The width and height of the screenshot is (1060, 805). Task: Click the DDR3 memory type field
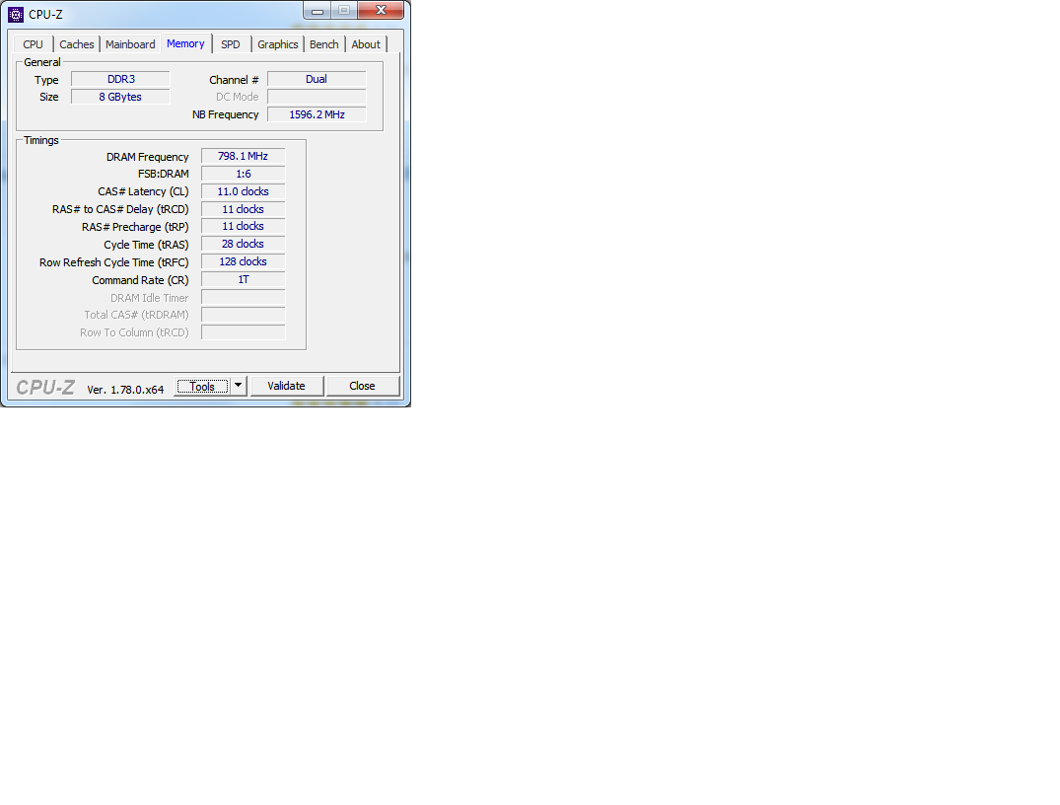tap(120, 79)
